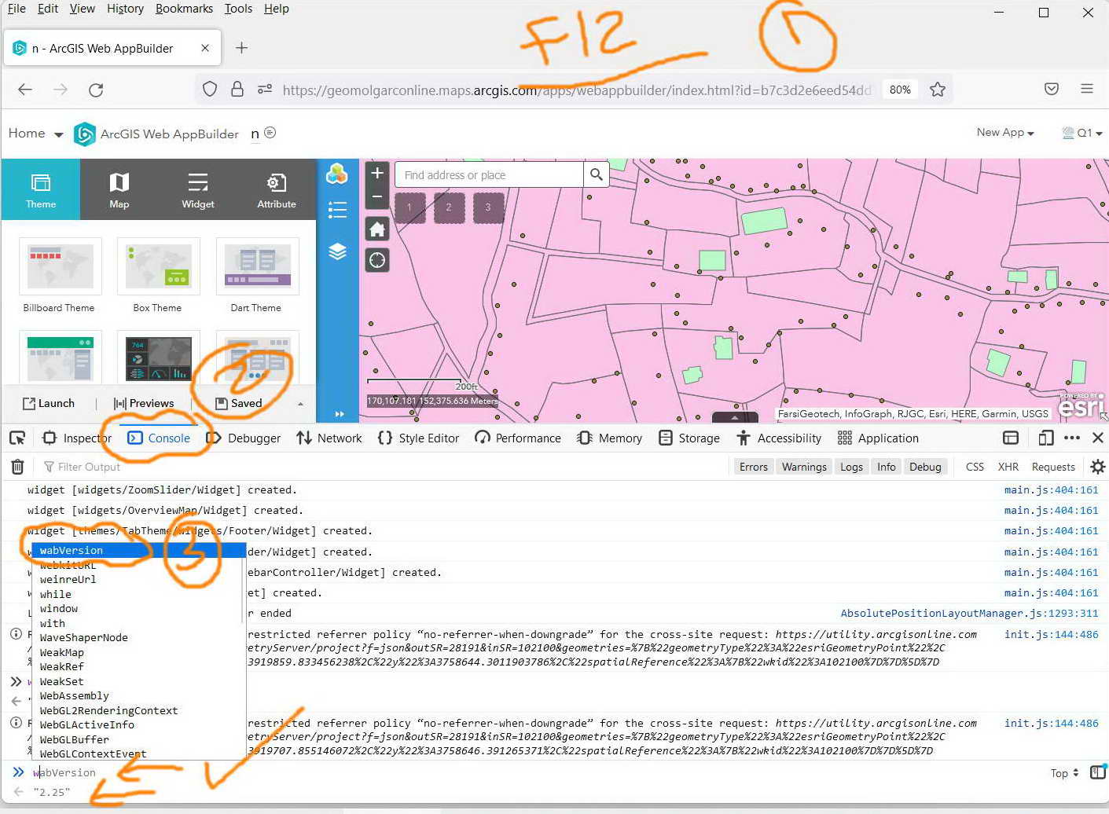Clear console output with trash icon
This screenshot has width=1109, height=814.
pyautogui.click(x=17, y=467)
